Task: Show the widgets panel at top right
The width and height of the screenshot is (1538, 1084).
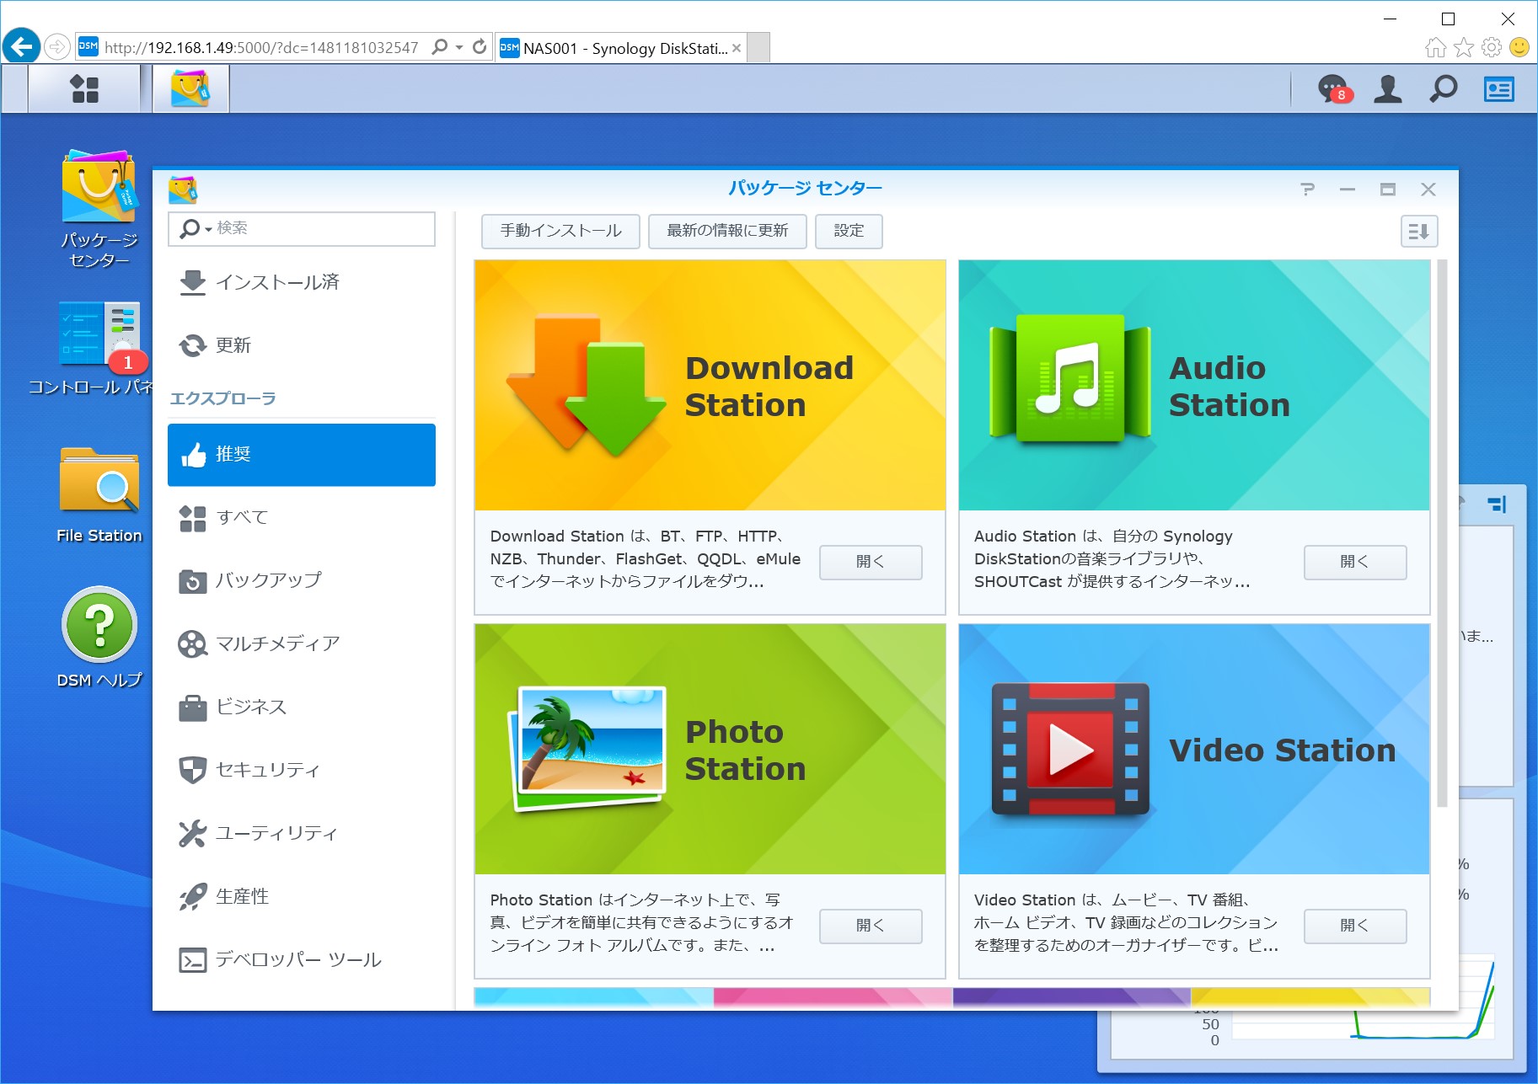Action: 1499,88
